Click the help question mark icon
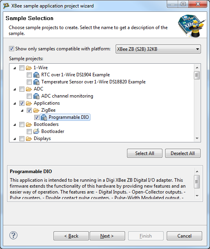Image resolution: width=210 pixels, height=249 pixels. (13, 236)
